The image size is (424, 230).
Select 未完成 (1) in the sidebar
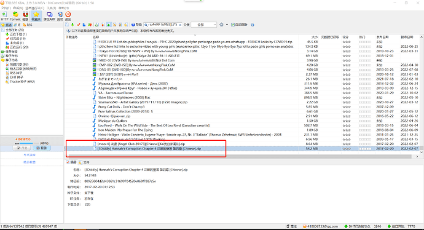click(x=17, y=43)
